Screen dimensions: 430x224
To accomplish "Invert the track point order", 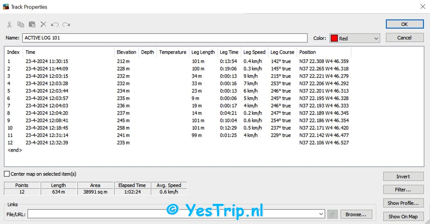I will pos(403,176).
